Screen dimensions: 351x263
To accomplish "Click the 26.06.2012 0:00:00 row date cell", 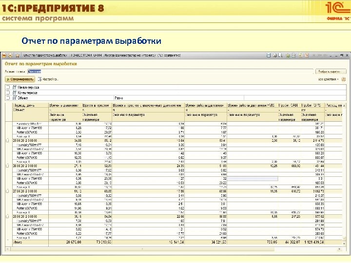I will 30,166.
